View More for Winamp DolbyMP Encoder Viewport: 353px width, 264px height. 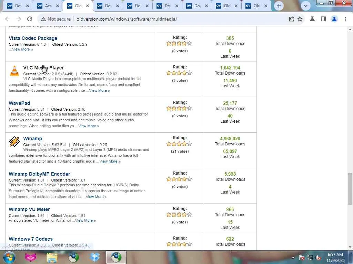pos(96,197)
